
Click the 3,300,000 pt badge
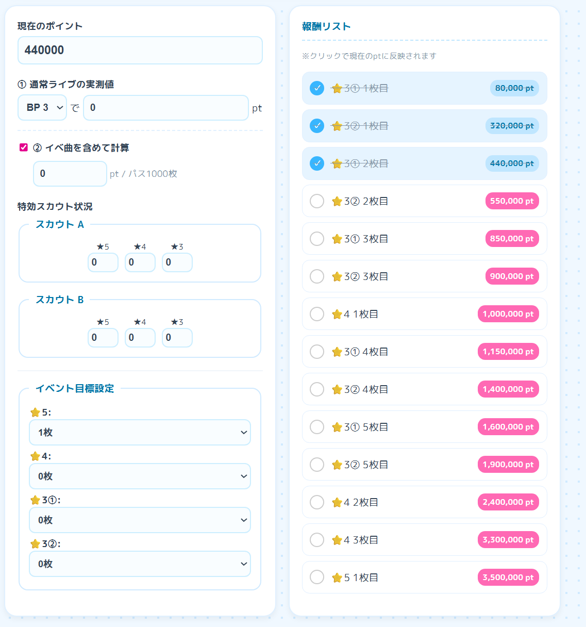point(508,540)
